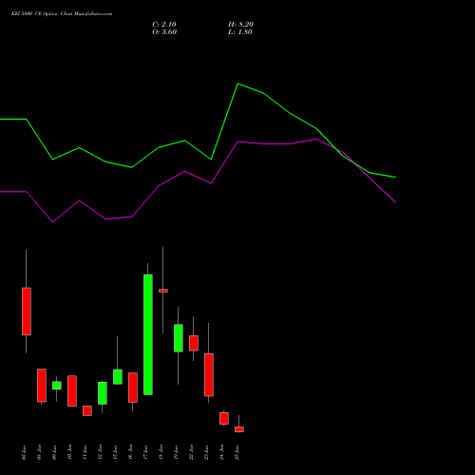Viewport: 475px width, 475px height.
Task: Click the '08' date label on the axis
Action: 39,452
